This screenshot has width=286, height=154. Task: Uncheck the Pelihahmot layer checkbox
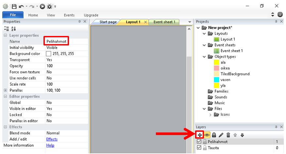click(199, 142)
